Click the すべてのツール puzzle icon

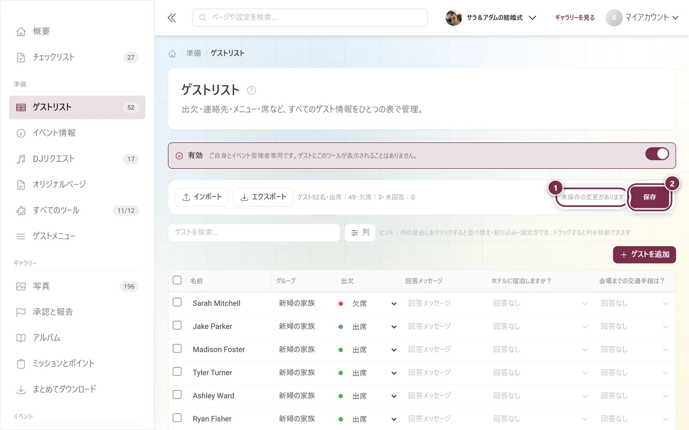coord(21,211)
